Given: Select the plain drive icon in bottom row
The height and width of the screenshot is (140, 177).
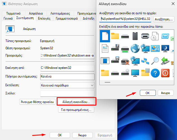Looking at the screenshot, I should click(x=115, y=73).
